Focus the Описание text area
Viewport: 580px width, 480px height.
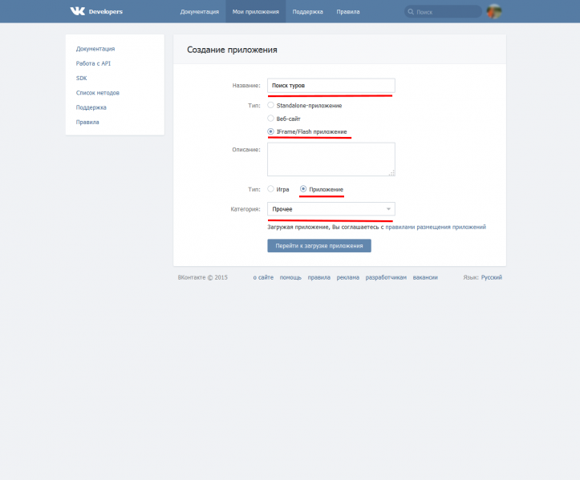click(331, 159)
